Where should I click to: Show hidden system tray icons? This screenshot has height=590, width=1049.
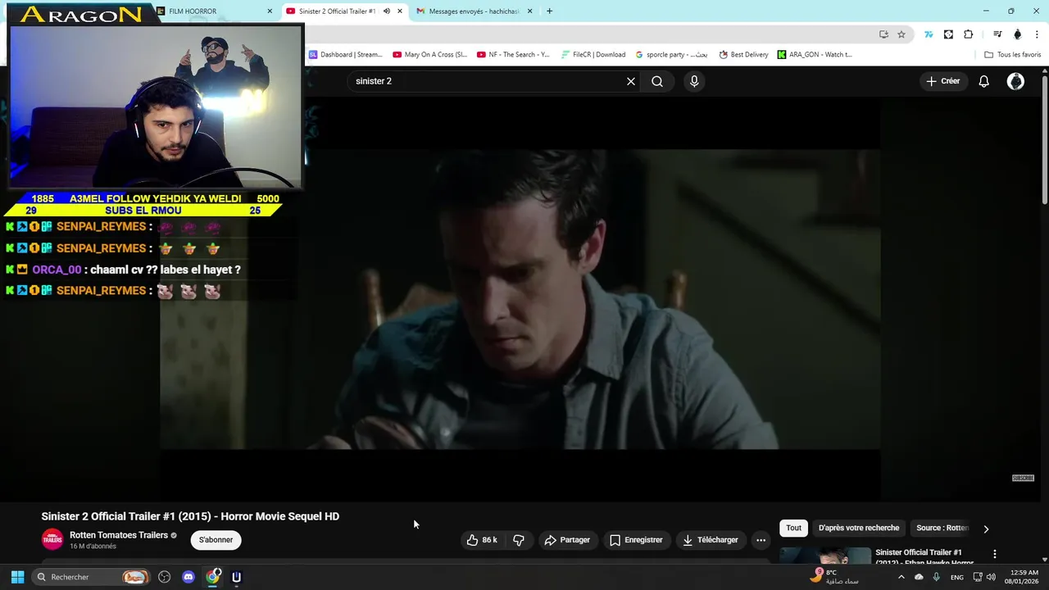[x=901, y=577]
